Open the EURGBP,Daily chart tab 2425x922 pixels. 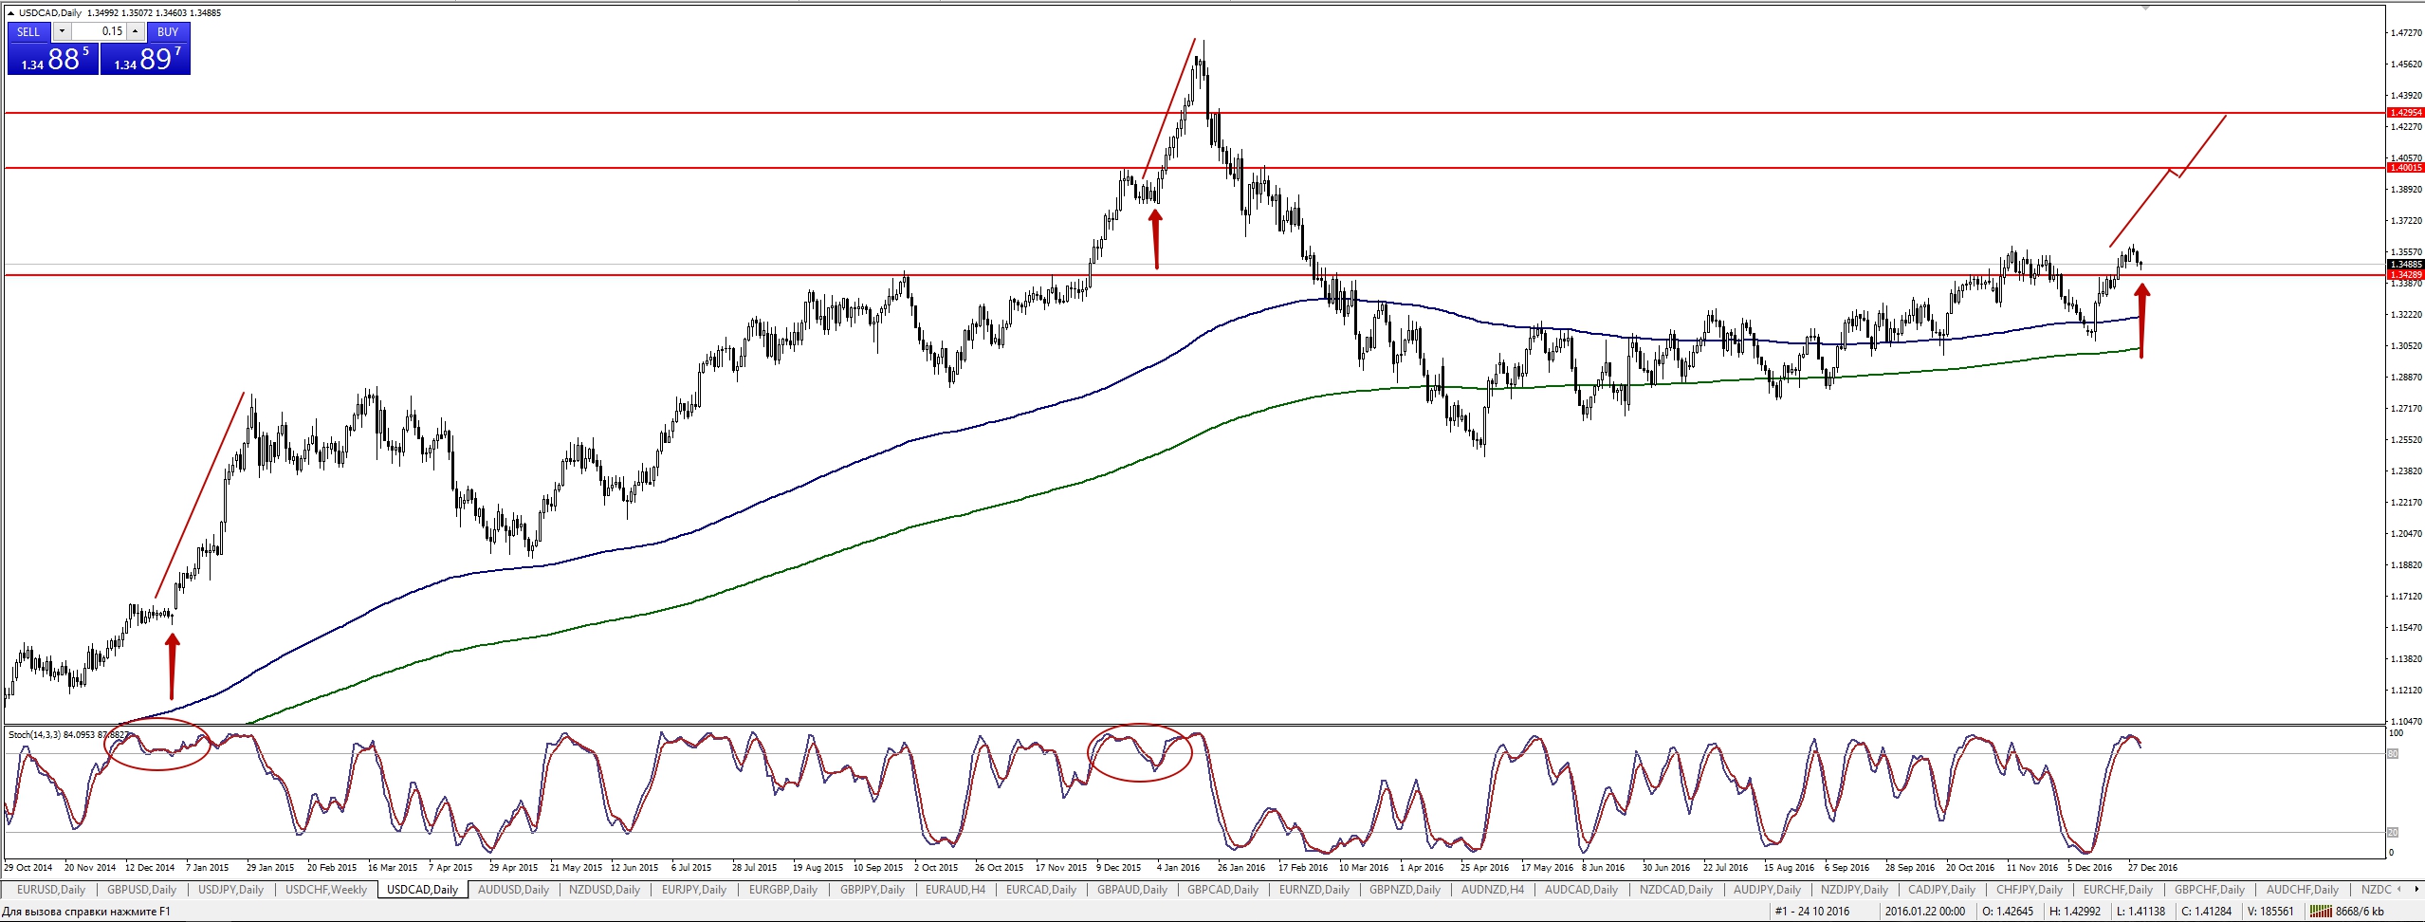pyautogui.click(x=782, y=890)
